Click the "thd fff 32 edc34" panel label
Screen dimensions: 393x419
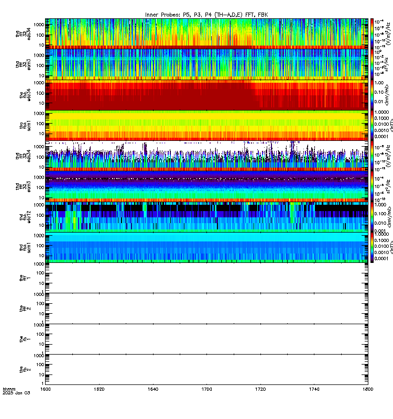click(23, 156)
